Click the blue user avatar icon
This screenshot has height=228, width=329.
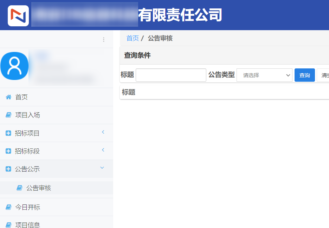coord(14,66)
